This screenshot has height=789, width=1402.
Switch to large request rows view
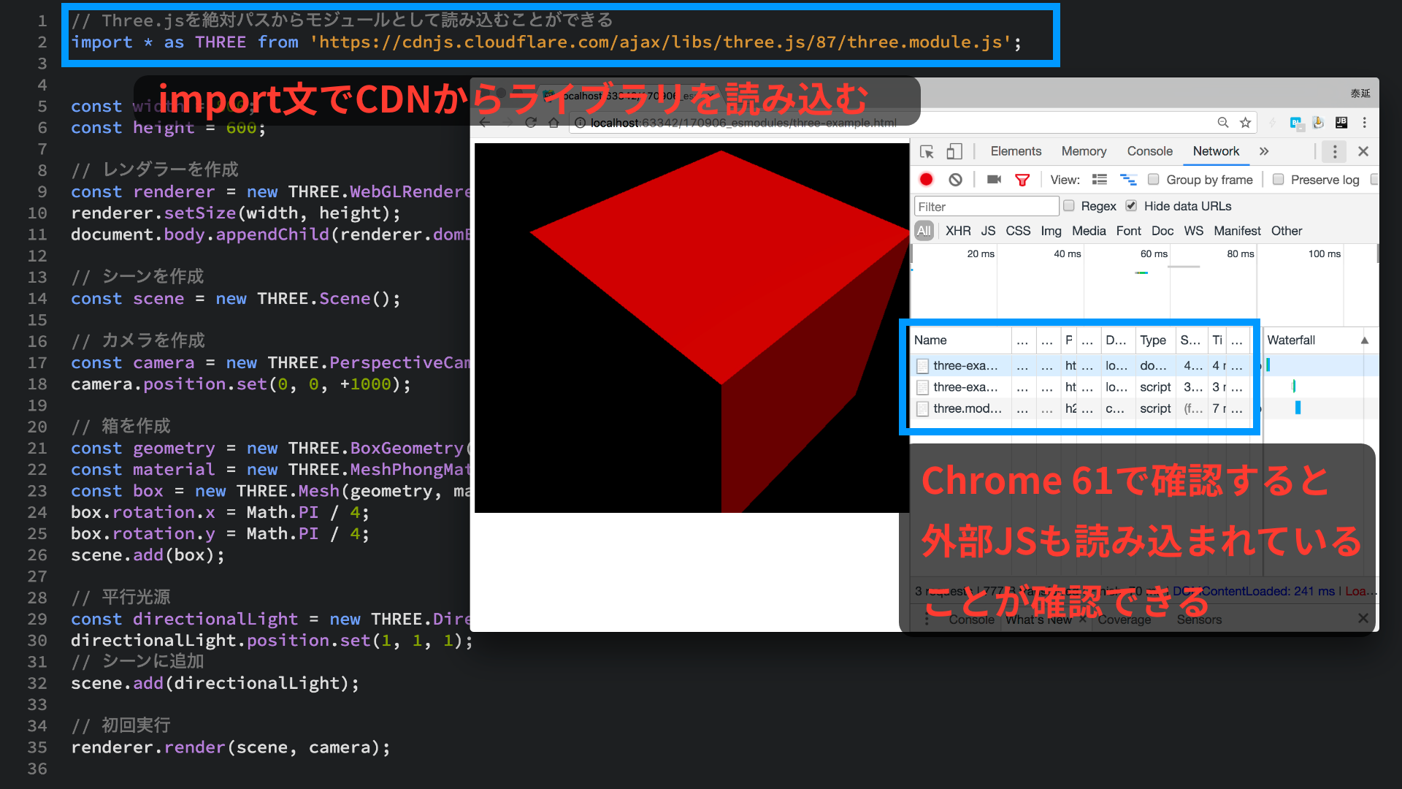pos(1100,180)
